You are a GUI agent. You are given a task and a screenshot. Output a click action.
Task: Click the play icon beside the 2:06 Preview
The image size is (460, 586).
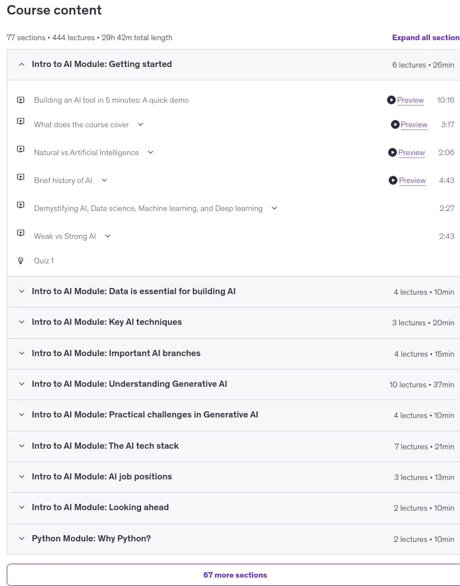[x=393, y=152]
